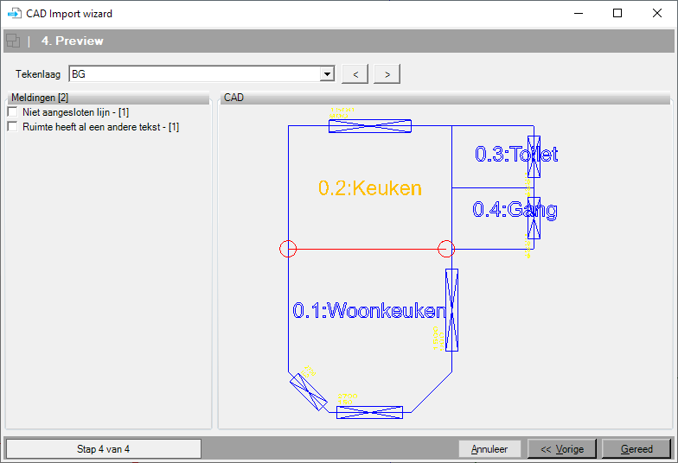Select the top window symbol in Keuken wall
This screenshot has height=463, width=678.
[369, 126]
